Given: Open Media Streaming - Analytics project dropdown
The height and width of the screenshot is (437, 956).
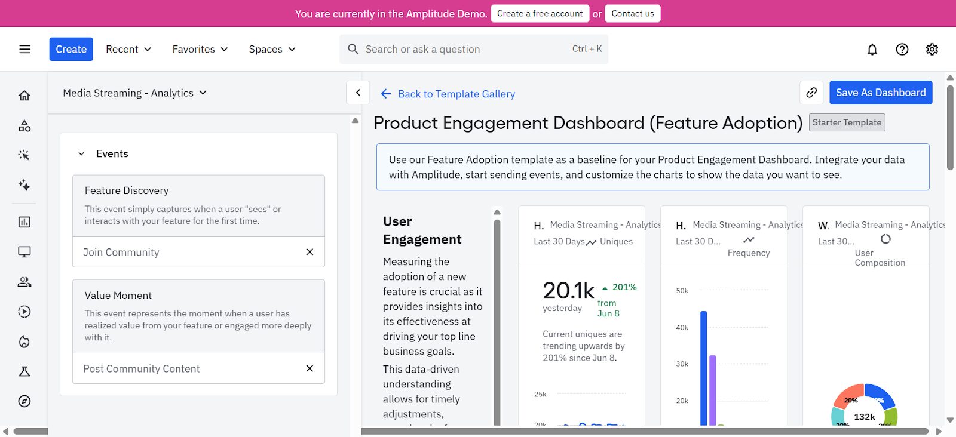Looking at the screenshot, I should point(135,93).
